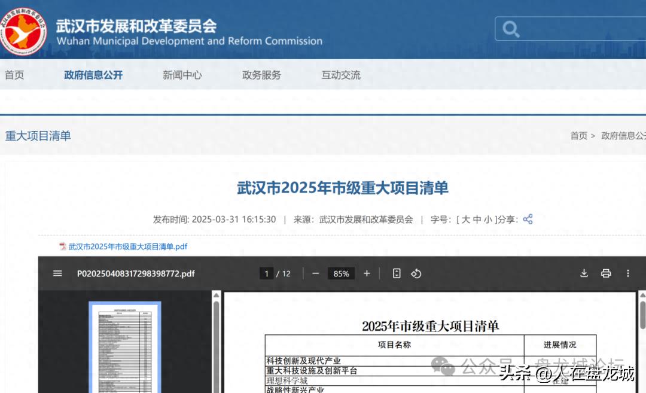646x393 pixels.
Task: Click the 项目名称 table header
Action: [394, 345]
